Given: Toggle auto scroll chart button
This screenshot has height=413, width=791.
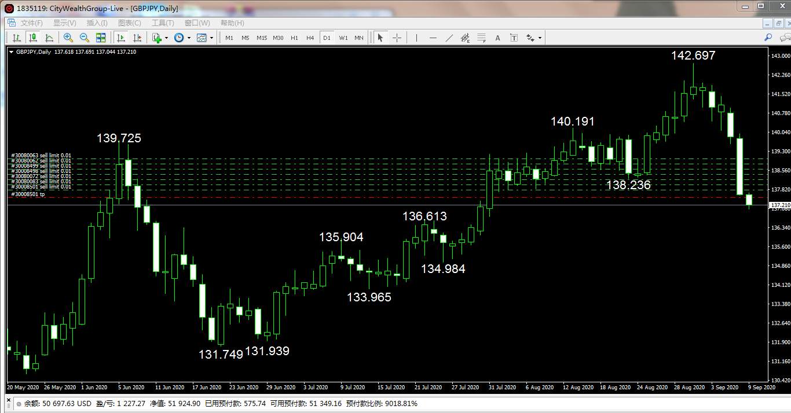Looking at the screenshot, I should [121, 38].
